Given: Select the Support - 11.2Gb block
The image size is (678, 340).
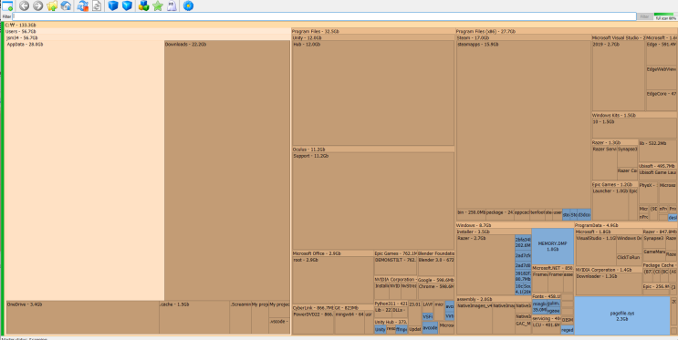Looking at the screenshot, I should tap(373, 201).
